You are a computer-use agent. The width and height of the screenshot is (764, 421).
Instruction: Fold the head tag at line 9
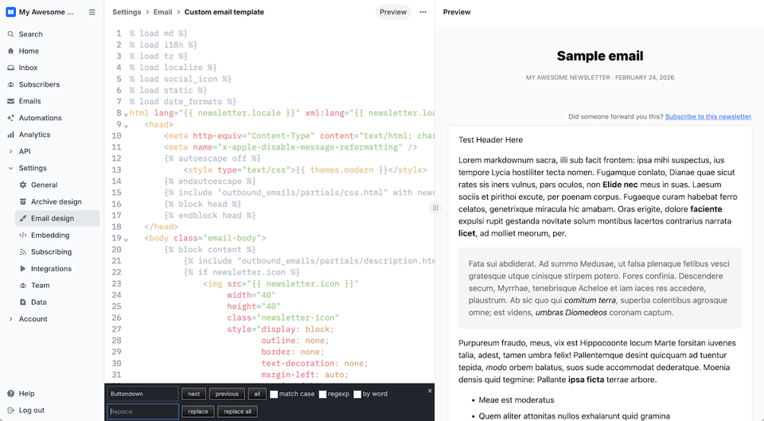126,126
